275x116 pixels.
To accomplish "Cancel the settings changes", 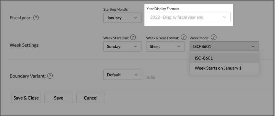I will [90, 98].
